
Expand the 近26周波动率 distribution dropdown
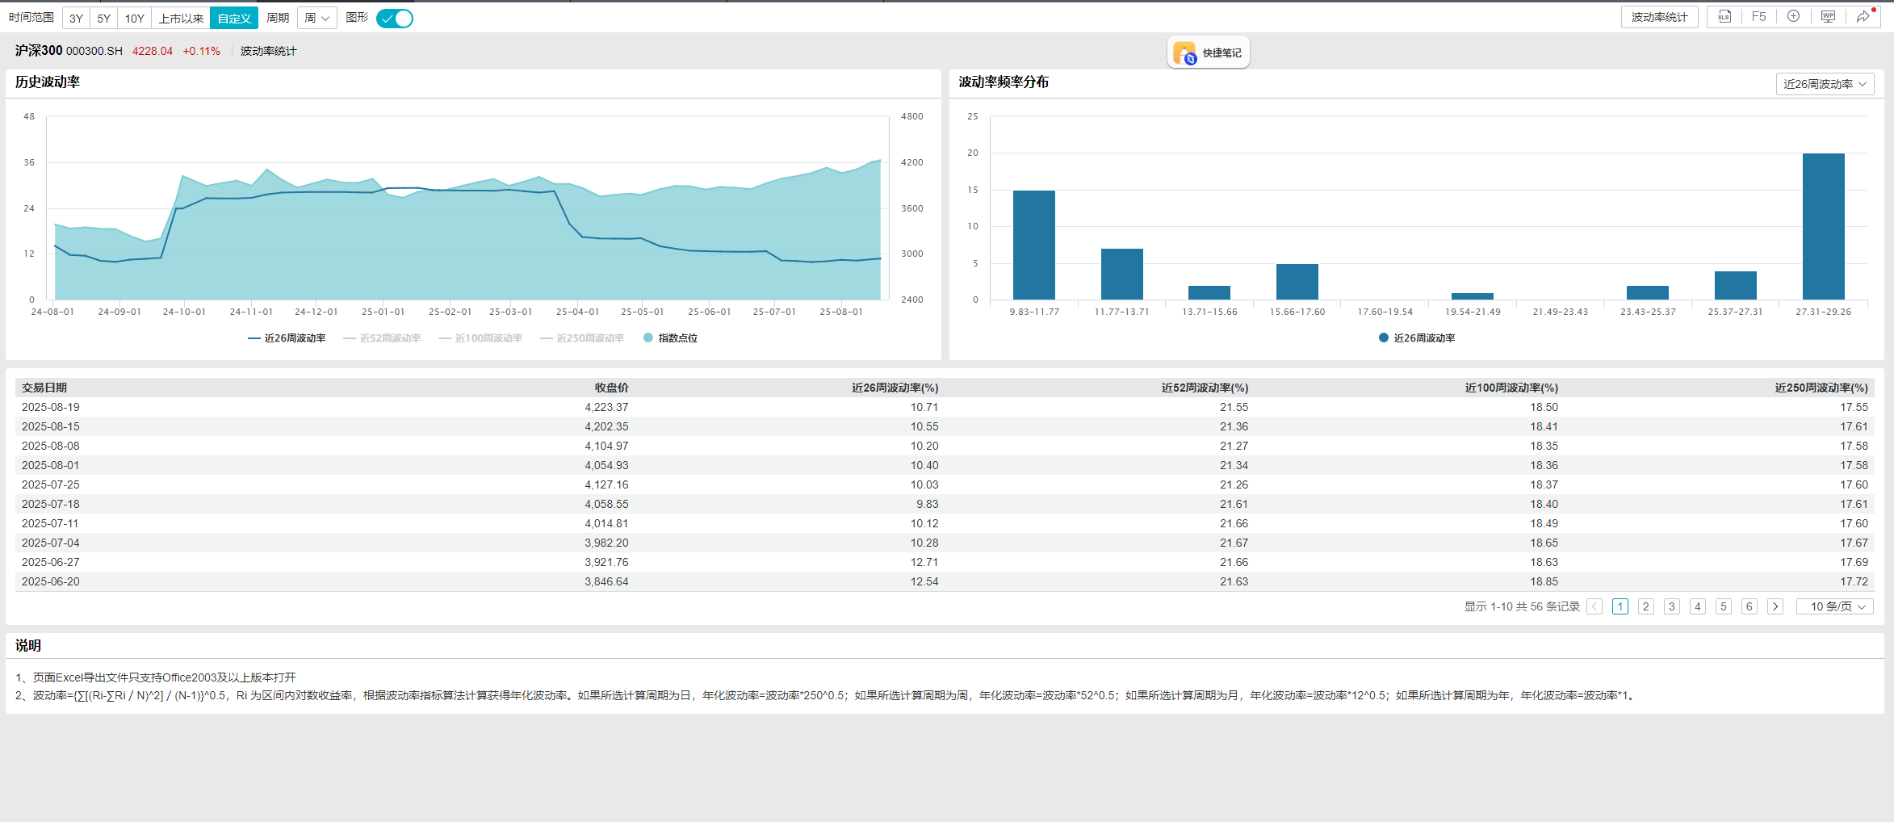coord(1824,84)
